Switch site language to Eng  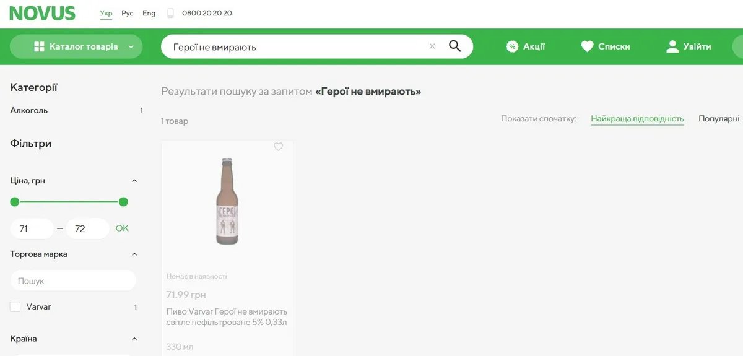tap(149, 13)
